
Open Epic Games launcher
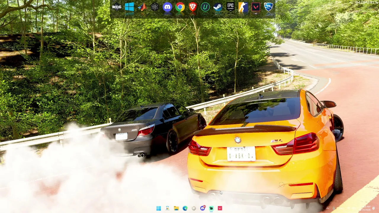pos(230,7)
